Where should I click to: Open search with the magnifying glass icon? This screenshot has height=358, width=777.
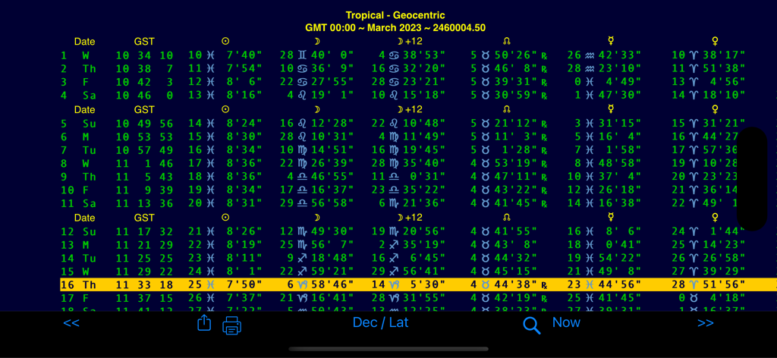532,325
